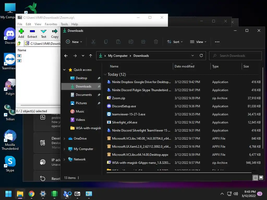Click the Add button in 7-Zip toolbar
This screenshot has width=267, height=200.
point(21,33)
